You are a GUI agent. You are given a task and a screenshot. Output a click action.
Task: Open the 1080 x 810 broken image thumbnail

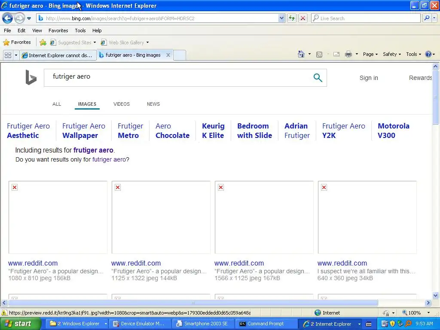58,217
